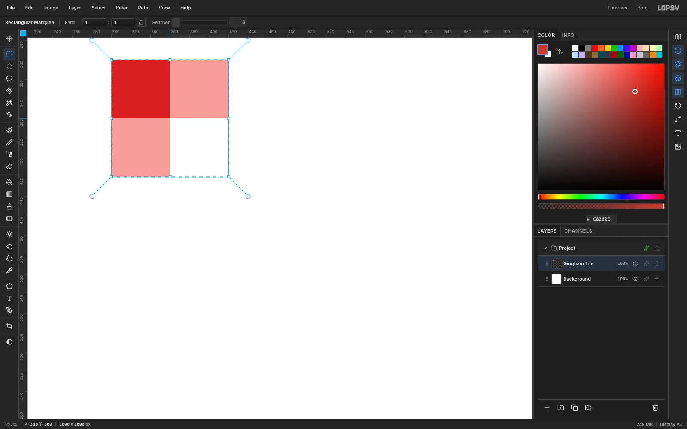
Task: Hide the Background layer
Action: coord(635,279)
